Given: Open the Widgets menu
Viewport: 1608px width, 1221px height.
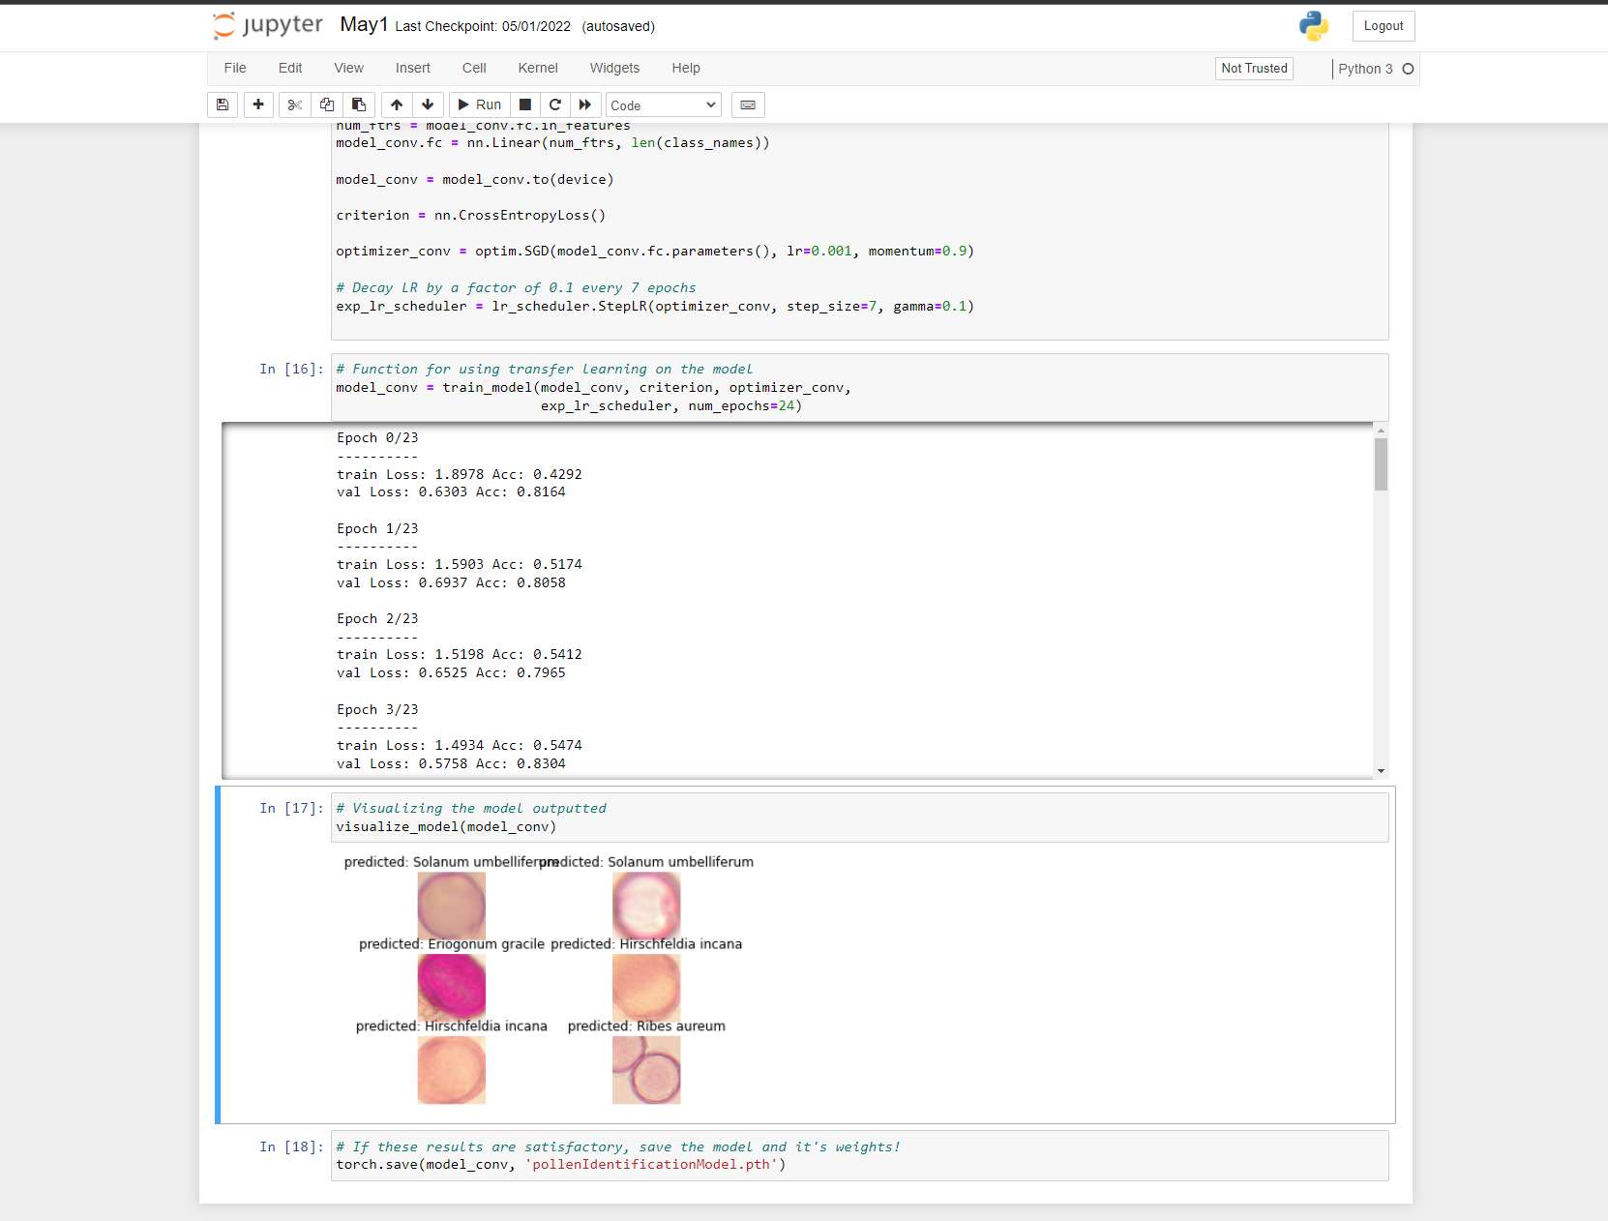Looking at the screenshot, I should [x=615, y=68].
